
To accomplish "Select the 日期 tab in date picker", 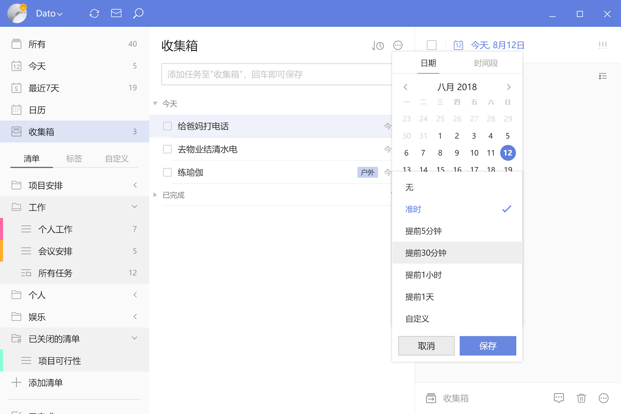I will (x=428, y=63).
